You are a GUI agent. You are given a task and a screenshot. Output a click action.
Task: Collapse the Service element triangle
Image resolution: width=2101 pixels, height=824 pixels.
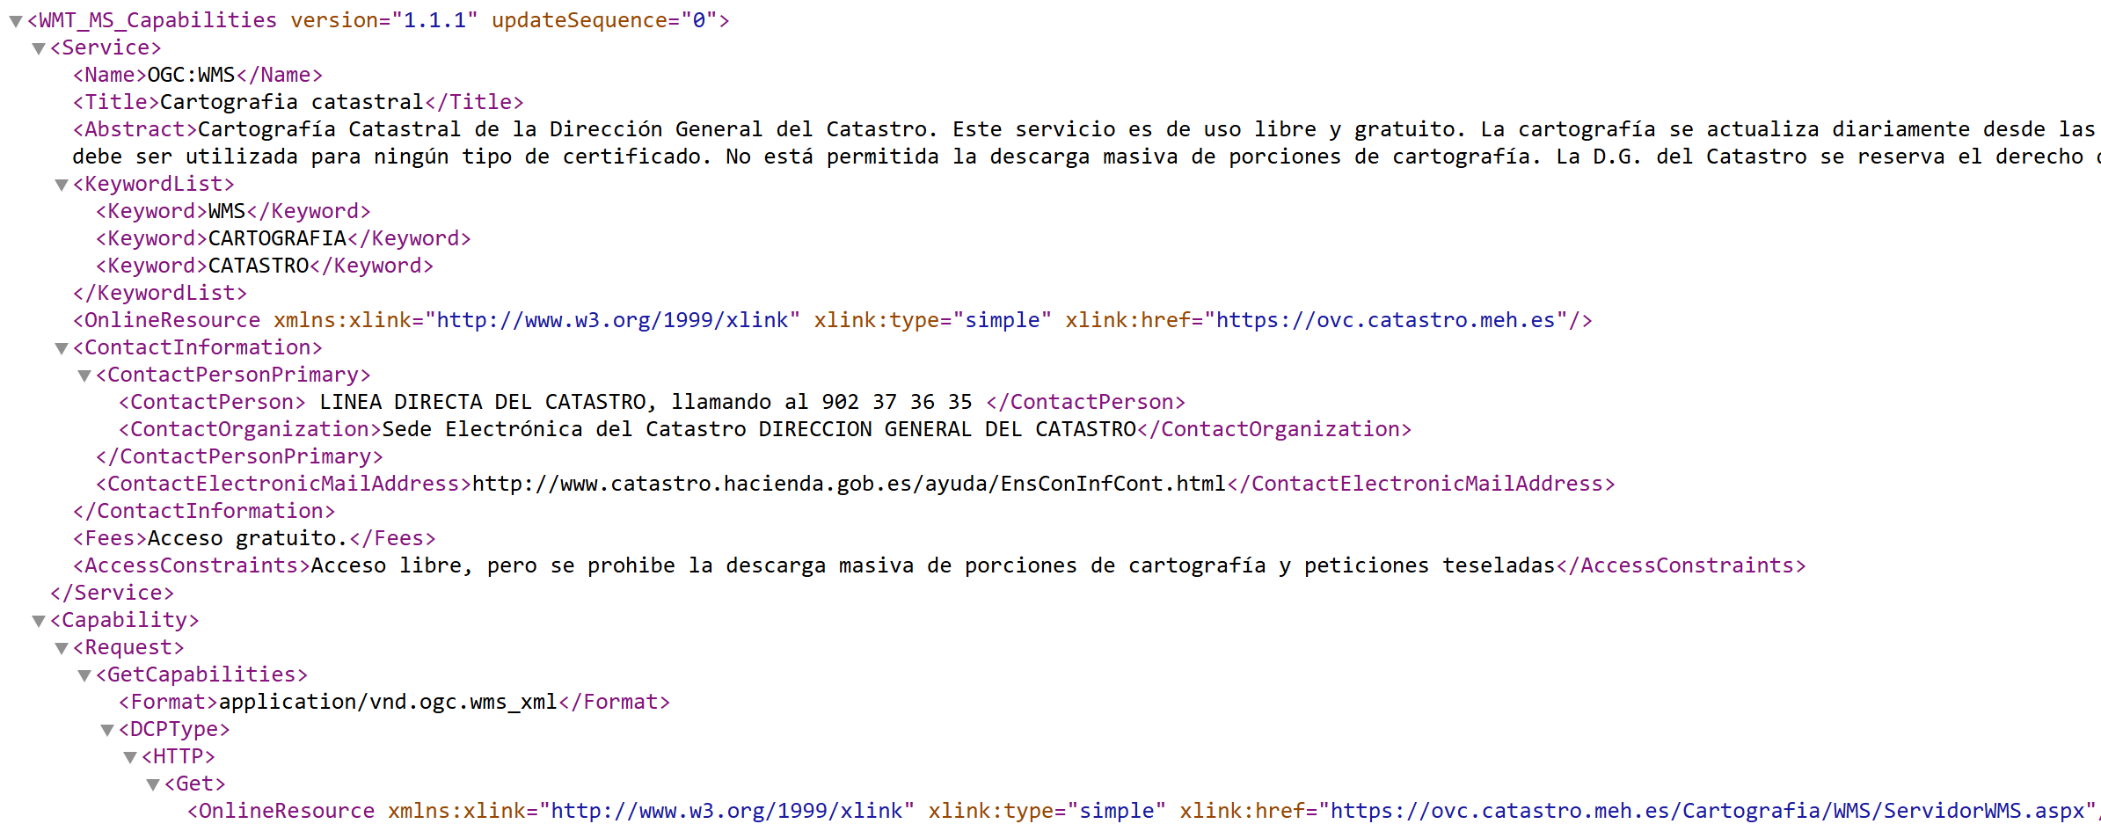point(39,48)
